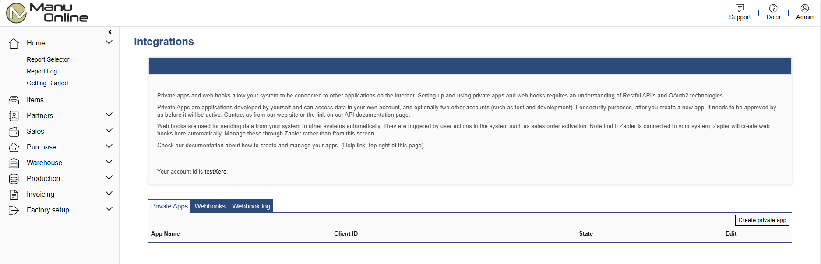Click the Purchase basket icon
This screenshot has height=264, width=821.
pos(14,147)
